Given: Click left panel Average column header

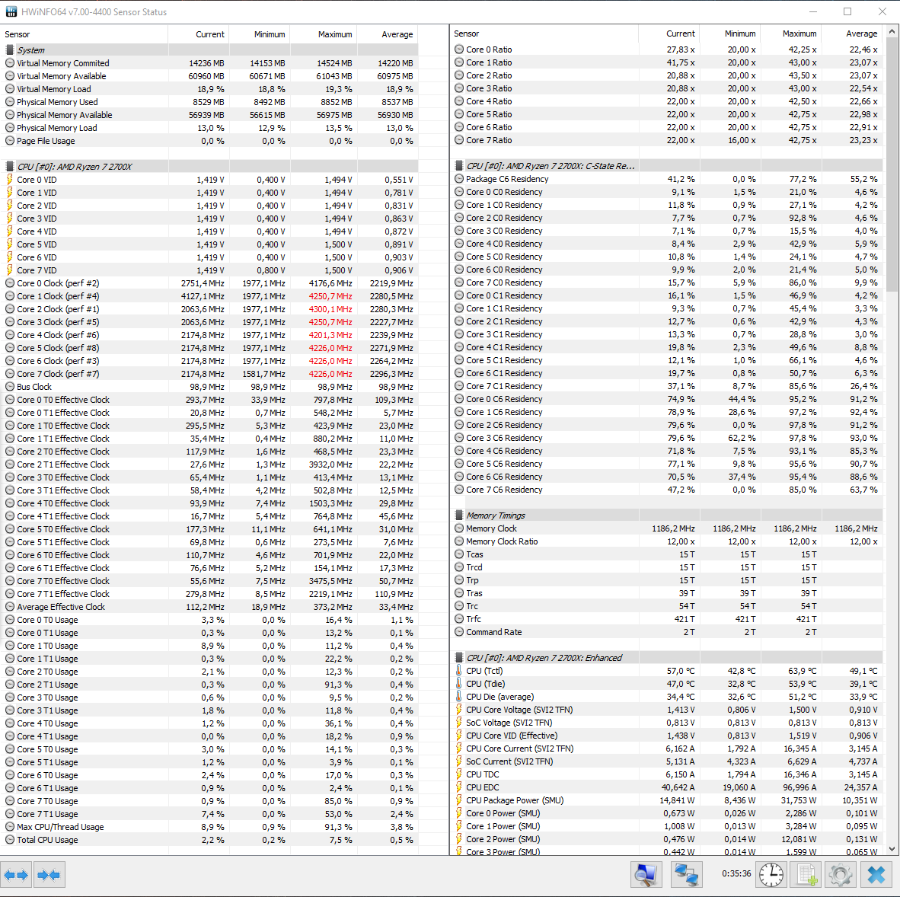Looking at the screenshot, I should 388,34.
